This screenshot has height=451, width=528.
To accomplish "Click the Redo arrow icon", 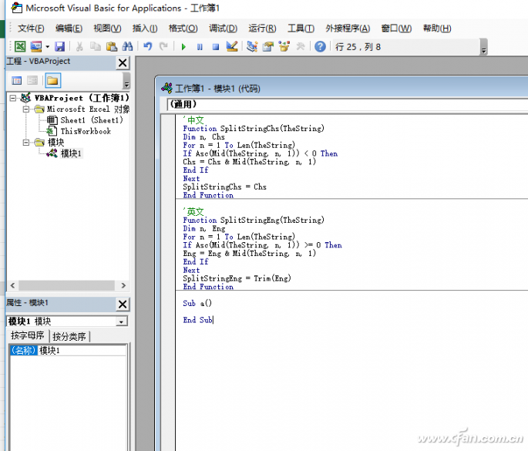I will (x=163, y=46).
